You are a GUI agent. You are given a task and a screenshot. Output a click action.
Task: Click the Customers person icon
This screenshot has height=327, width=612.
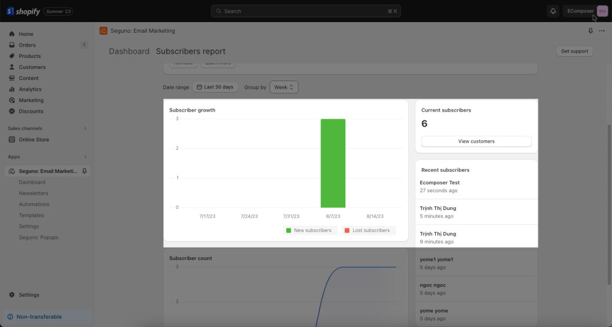pyautogui.click(x=12, y=67)
